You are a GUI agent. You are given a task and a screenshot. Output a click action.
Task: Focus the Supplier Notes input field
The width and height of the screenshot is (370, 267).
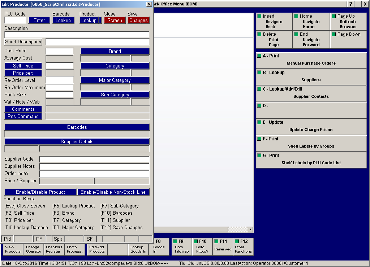94,167
